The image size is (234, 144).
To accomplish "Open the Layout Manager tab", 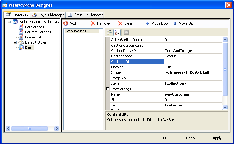I will [48, 15].
